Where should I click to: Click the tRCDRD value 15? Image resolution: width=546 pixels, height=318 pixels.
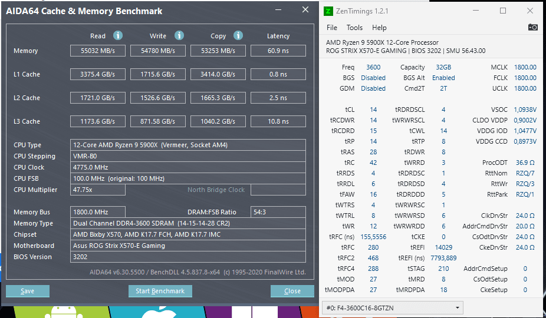click(373, 131)
